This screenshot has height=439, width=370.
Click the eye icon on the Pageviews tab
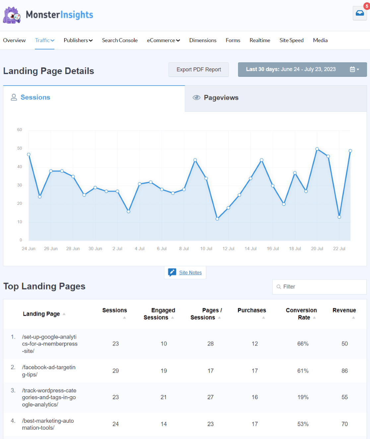(x=197, y=98)
